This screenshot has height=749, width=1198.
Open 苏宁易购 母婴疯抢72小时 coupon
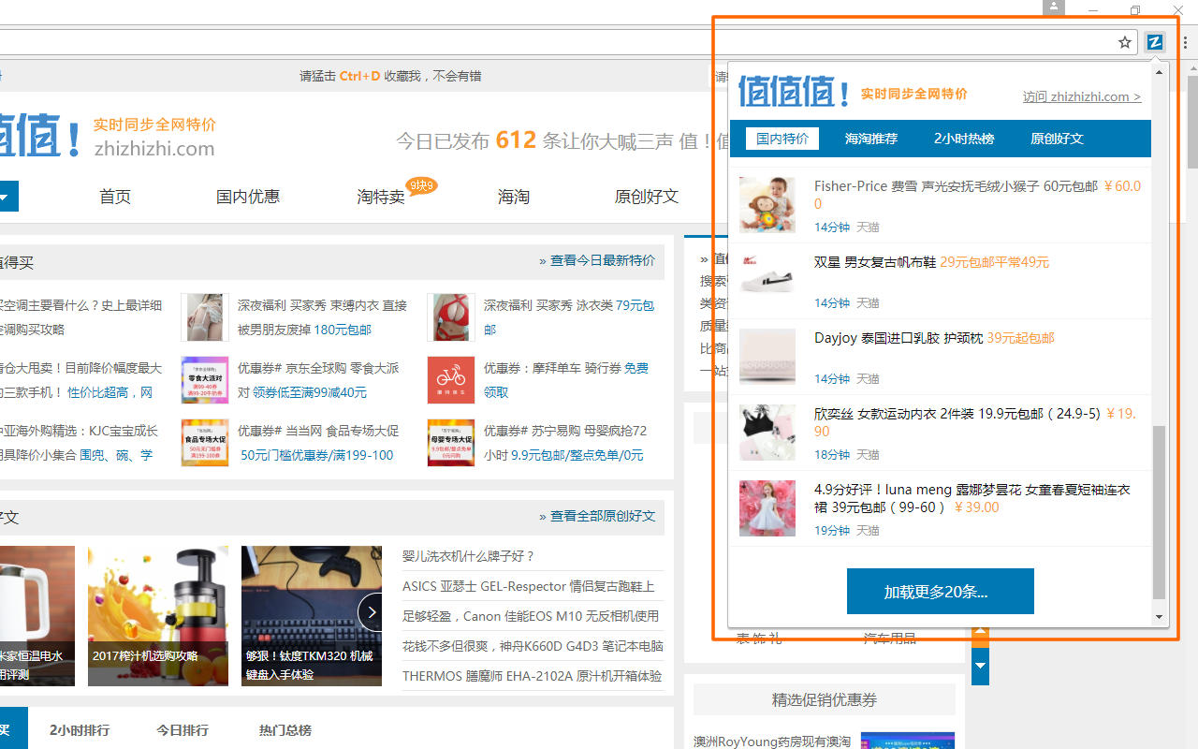coord(565,443)
